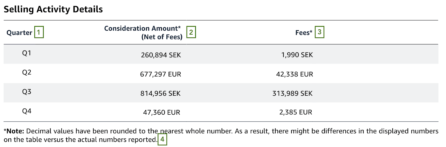Viewport: 446px width, 147px height.
Task: Click the 1,990 SEK fees value
Action: pyautogui.click(x=297, y=55)
